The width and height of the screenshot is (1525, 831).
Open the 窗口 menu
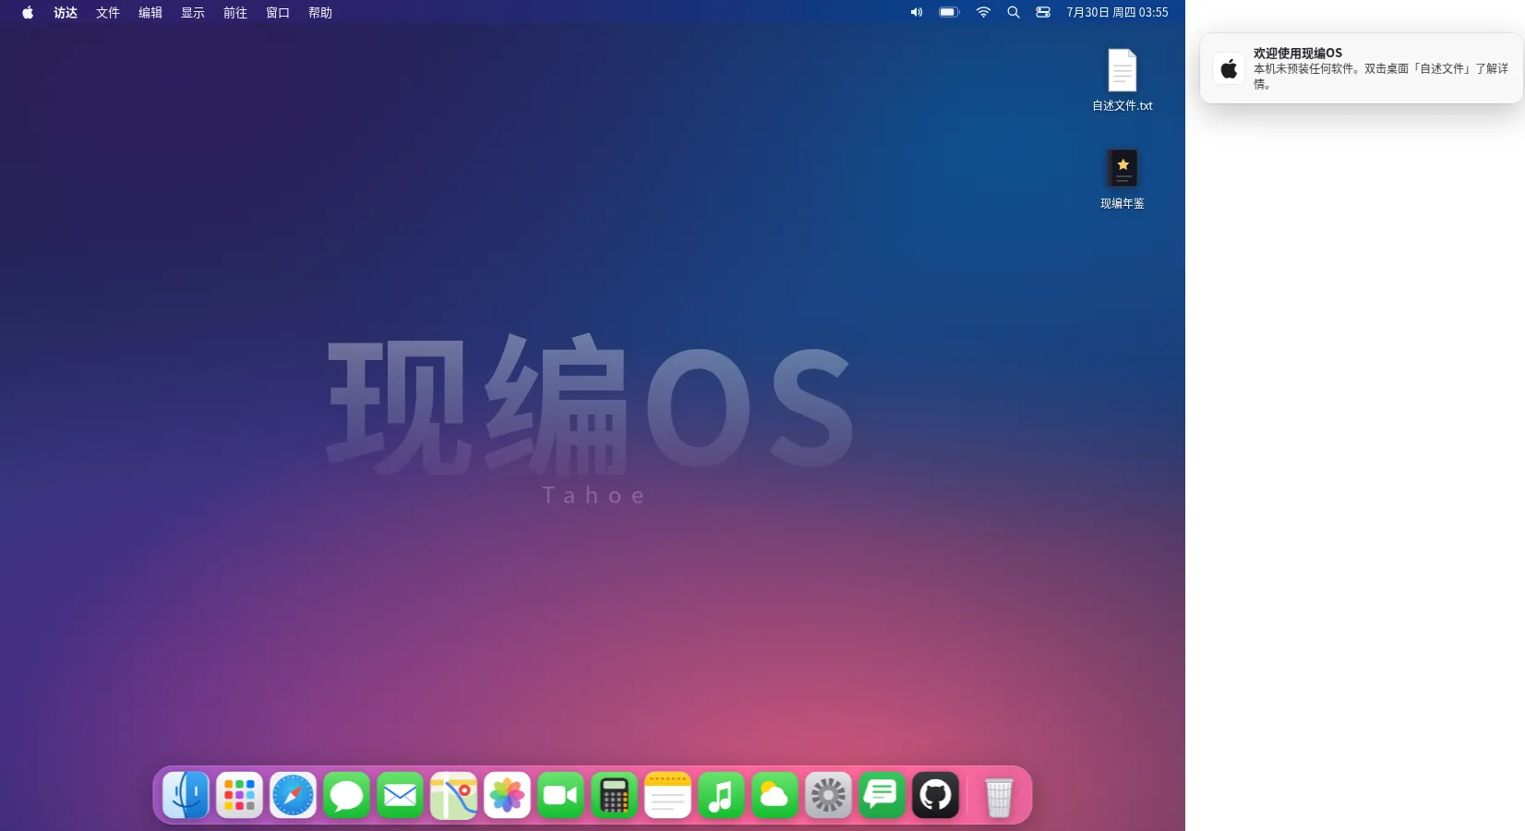[278, 12]
